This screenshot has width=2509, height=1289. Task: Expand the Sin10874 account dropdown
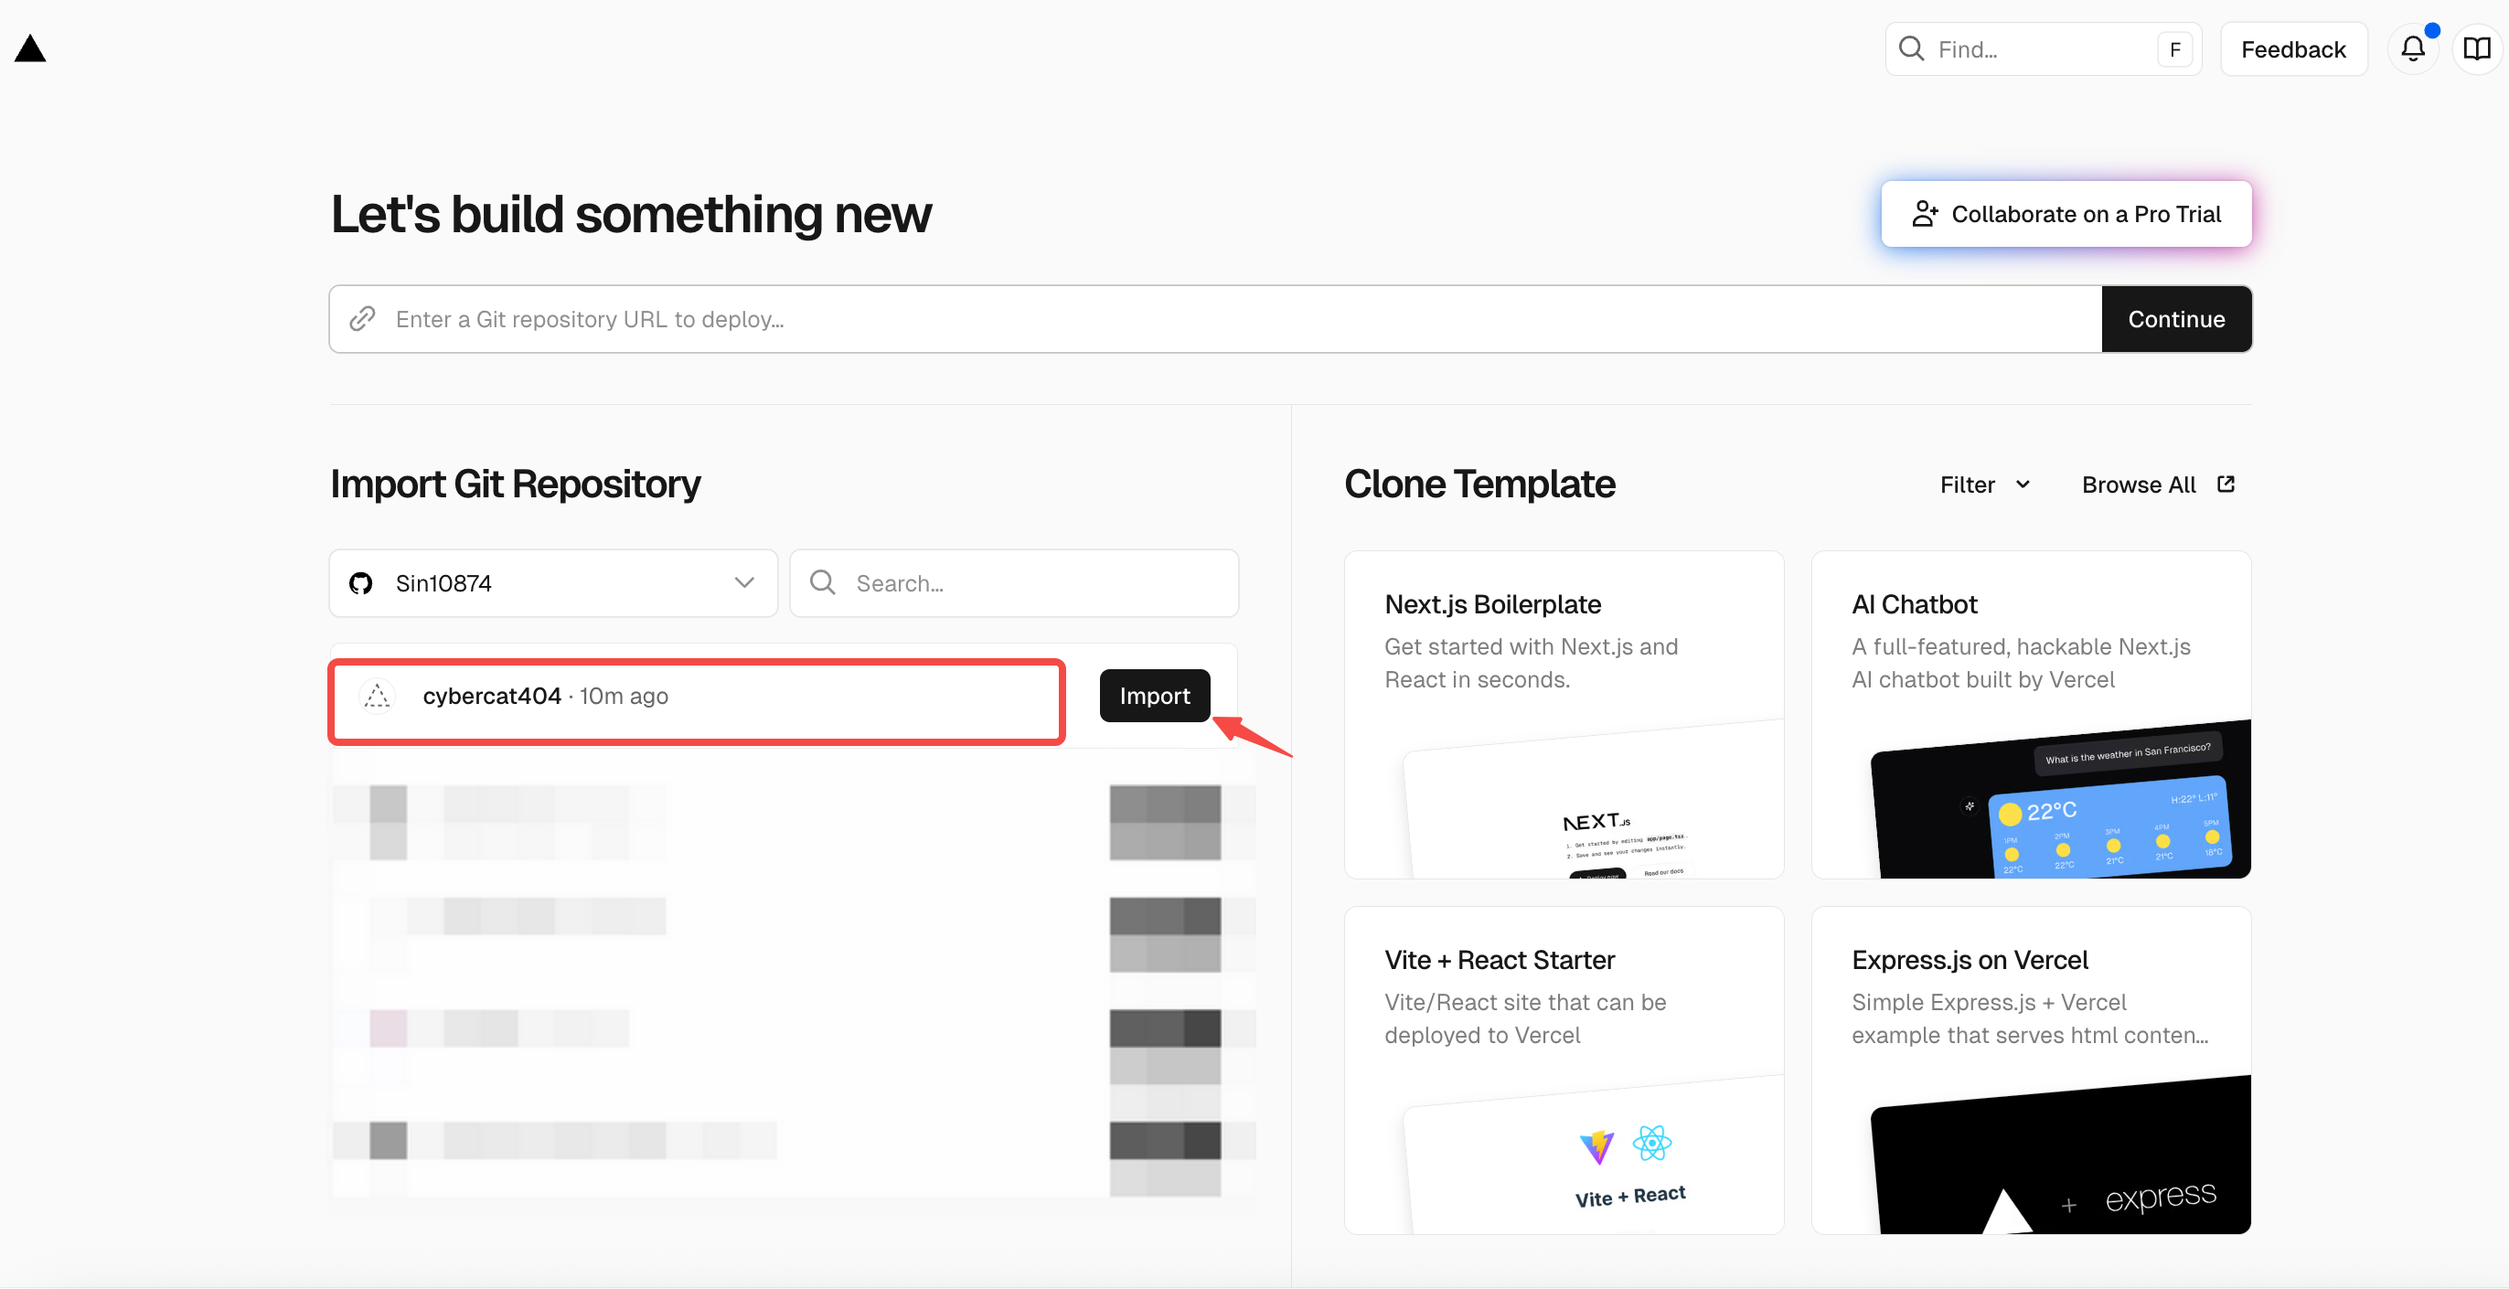tap(553, 583)
